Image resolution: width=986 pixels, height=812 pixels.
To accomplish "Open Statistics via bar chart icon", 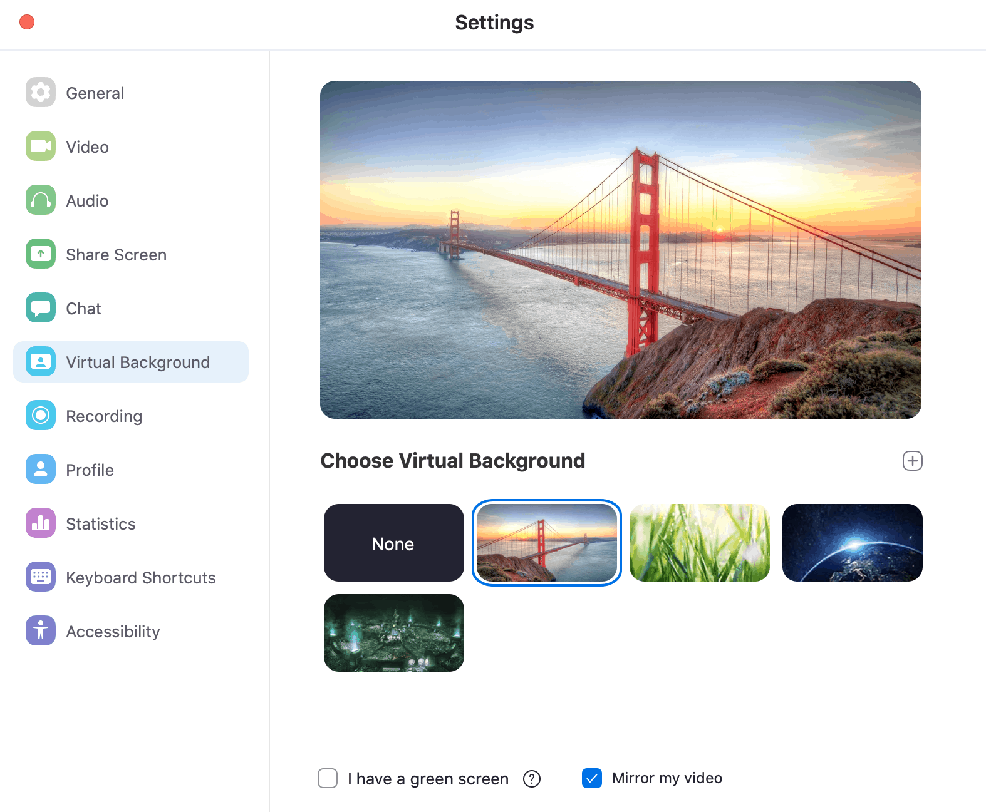I will 41,523.
